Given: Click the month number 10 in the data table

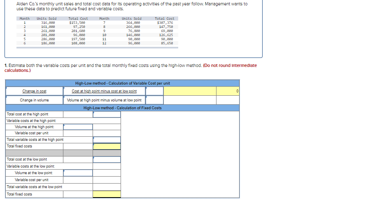Looking at the screenshot, I should (104, 35).
